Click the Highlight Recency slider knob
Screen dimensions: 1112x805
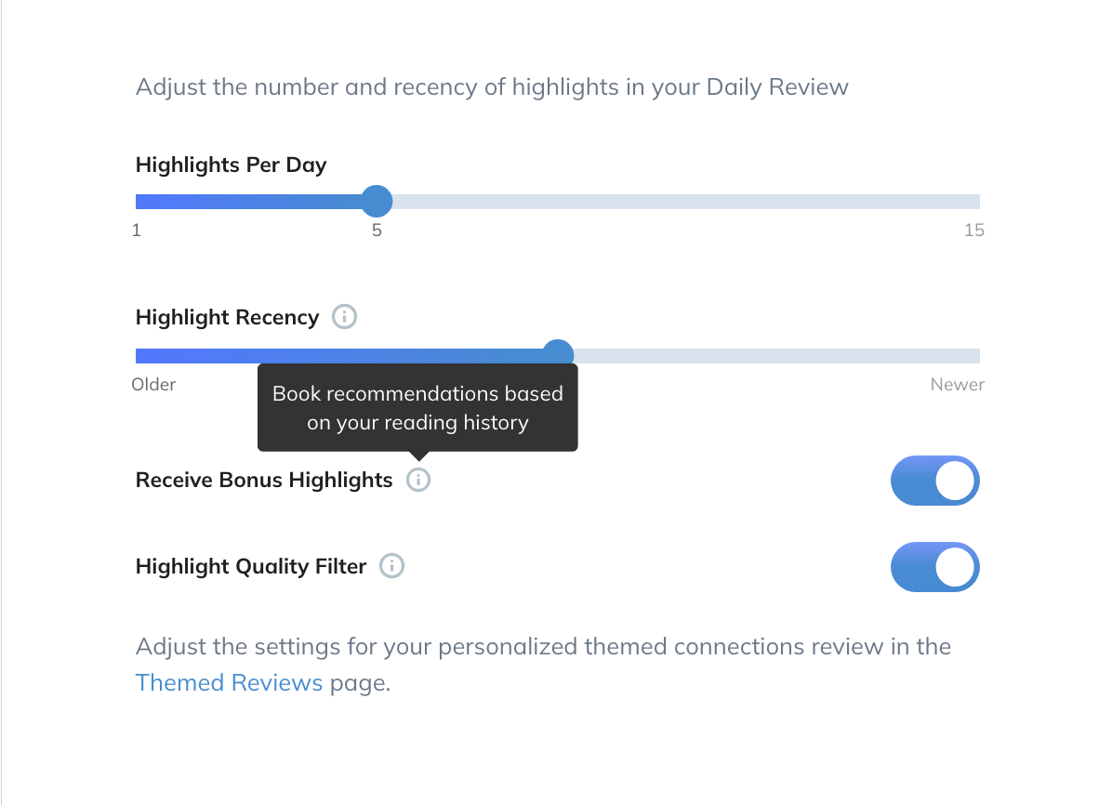click(x=558, y=353)
